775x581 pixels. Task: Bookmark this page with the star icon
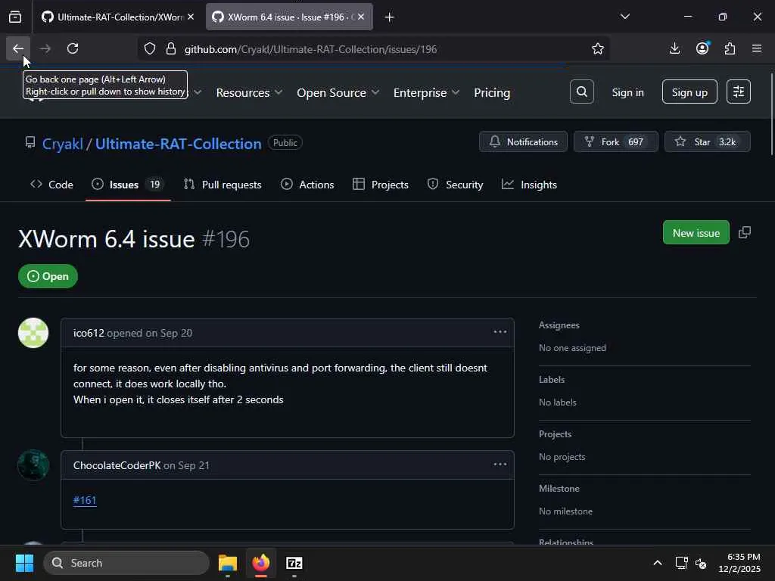pyautogui.click(x=598, y=48)
